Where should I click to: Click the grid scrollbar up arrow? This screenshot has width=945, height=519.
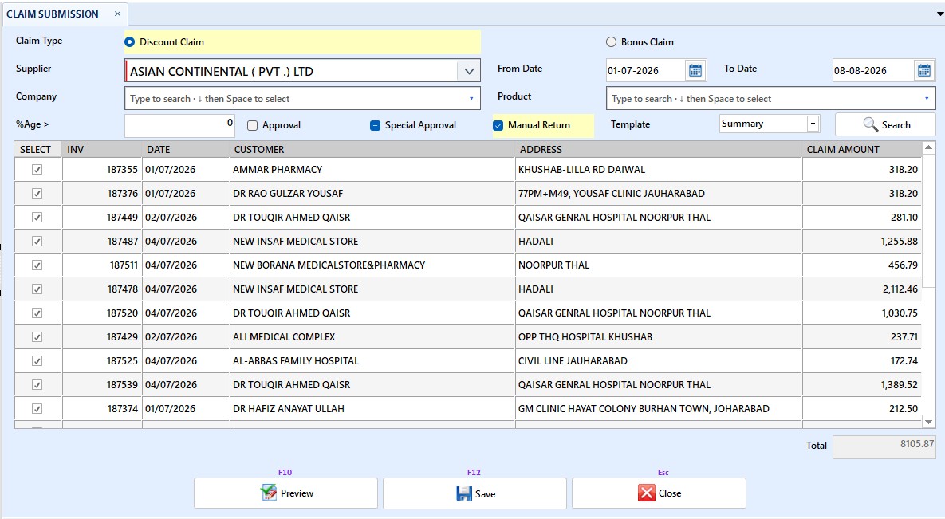click(929, 147)
